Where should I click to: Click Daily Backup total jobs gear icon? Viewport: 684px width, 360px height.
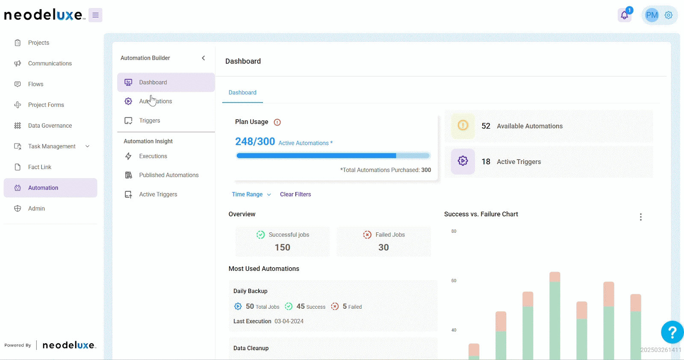238,306
